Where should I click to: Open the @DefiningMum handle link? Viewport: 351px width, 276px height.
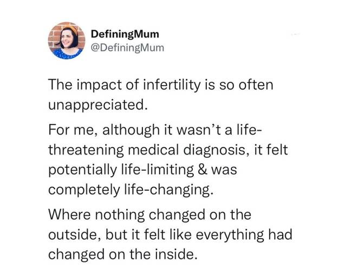(127, 48)
